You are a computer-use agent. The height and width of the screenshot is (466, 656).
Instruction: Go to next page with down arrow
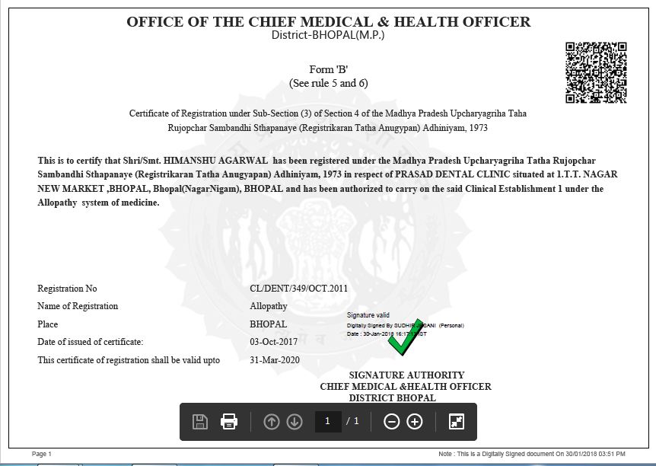[x=295, y=422]
